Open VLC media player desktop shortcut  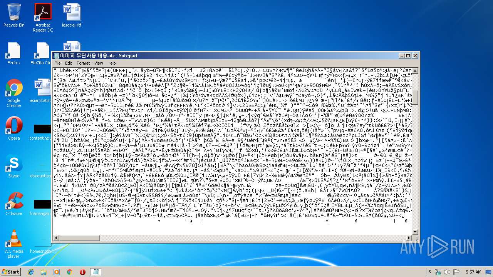click(14, 244)
